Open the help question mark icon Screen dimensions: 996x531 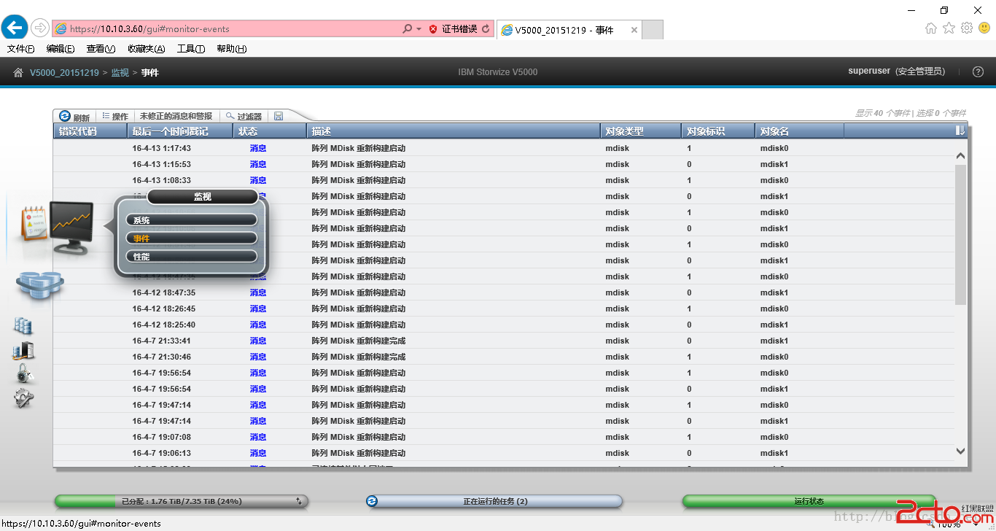pos(979,72)
